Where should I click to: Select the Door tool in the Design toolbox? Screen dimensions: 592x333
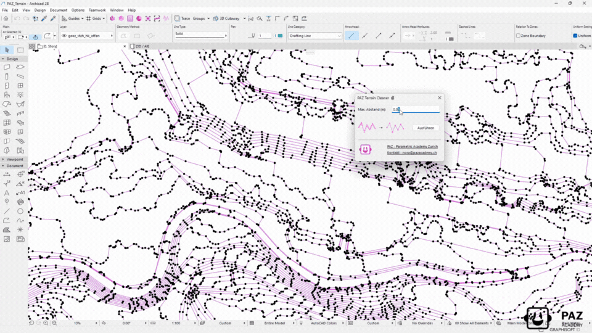click(7, 86)
